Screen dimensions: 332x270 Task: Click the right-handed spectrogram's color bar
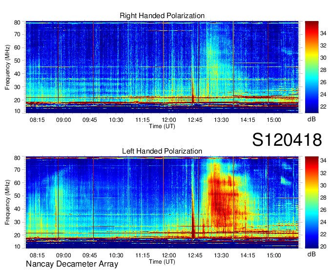tap(311, 67)
